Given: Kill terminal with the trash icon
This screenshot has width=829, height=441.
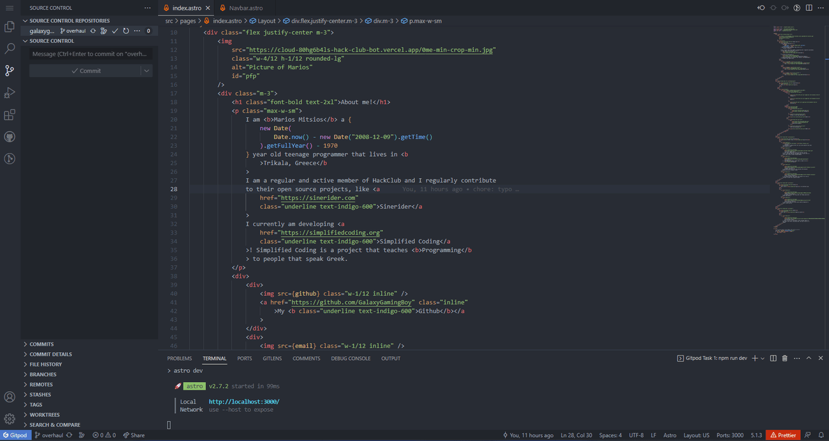Looking at the screenshot, I should click(785, 358).
